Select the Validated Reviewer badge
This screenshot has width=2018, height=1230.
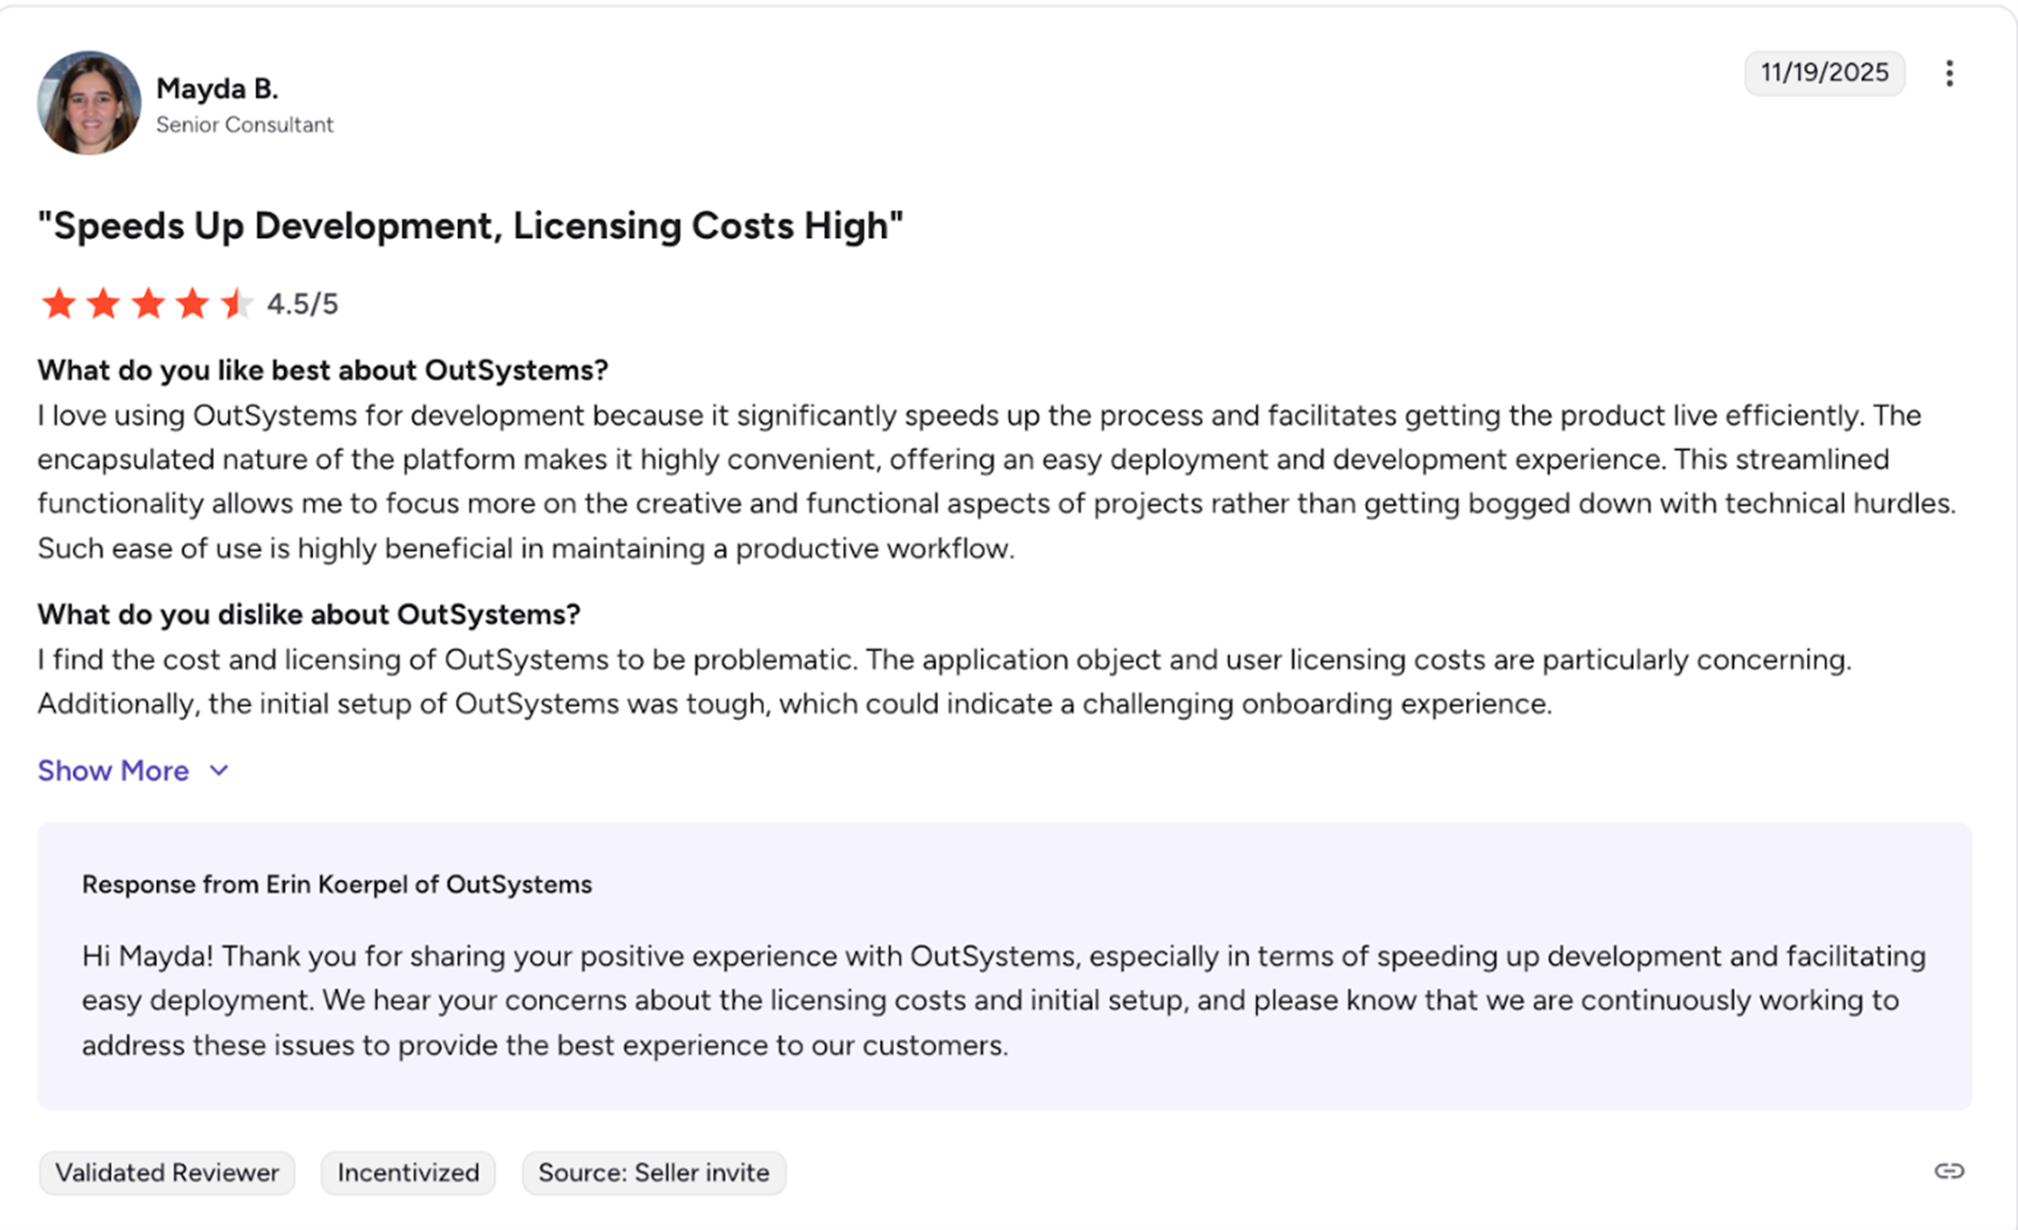[166, 1172]
